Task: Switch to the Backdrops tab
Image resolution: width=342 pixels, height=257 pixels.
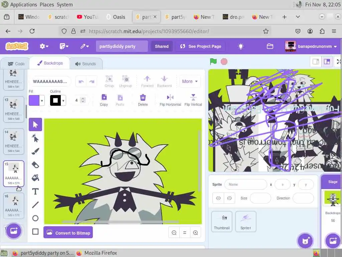Action: click(50, 63)
